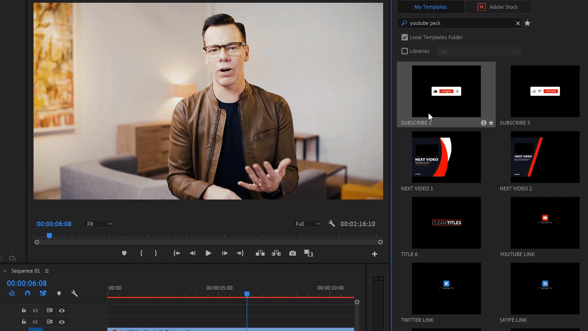
Task: Add a marker in the program monitor
Action: (124, 253)
